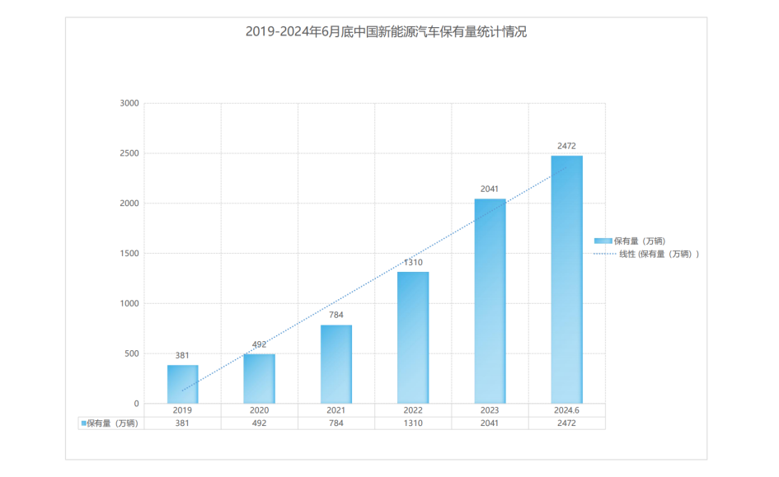The image size is (779, 477).
Task: Click the data table cell 784
Action: [x=336, y=423]
